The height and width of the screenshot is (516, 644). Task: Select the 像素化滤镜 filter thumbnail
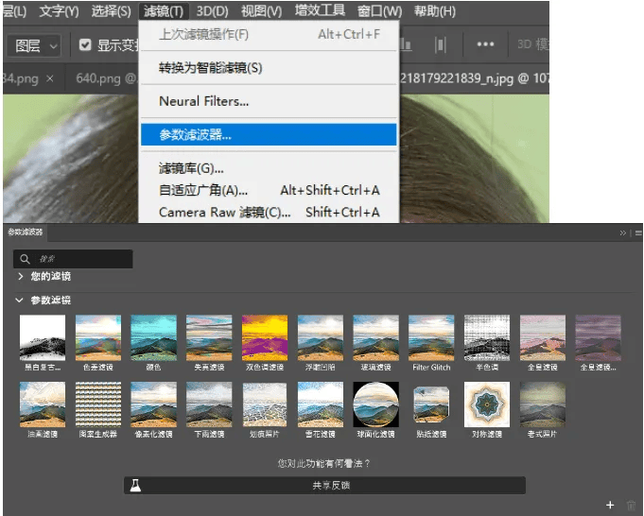pyautogui.click(x=153, y=404)
